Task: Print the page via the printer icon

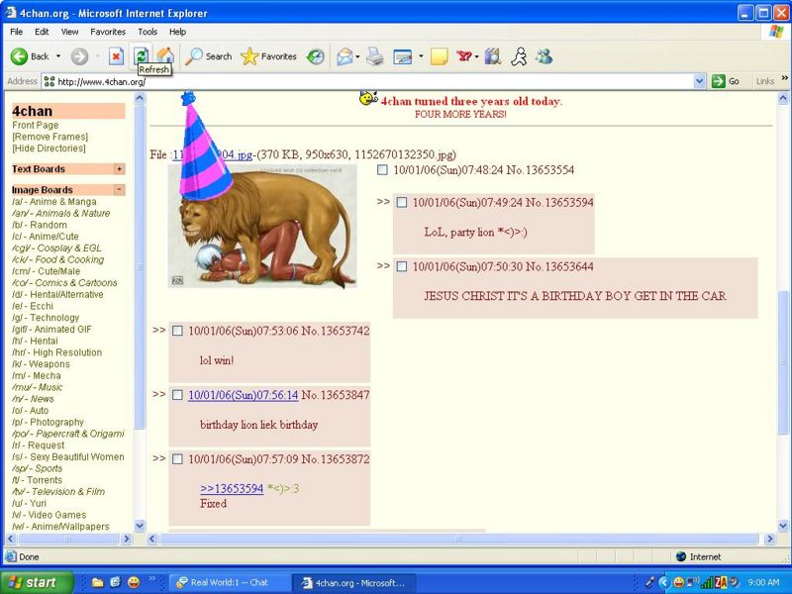Action: coord(375,57)
